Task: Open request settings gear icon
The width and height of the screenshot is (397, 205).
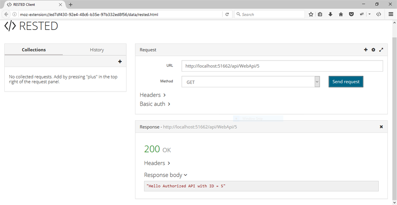Action: (373, 50)
